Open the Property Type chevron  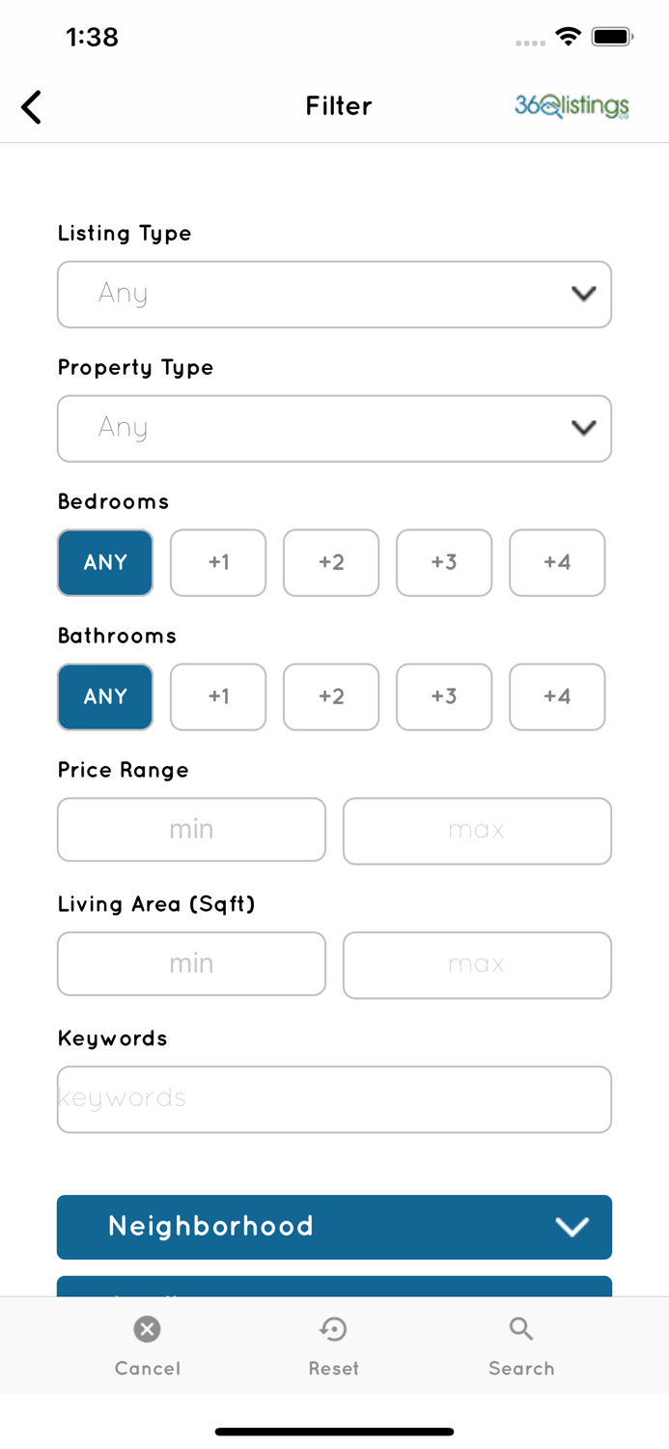click(x=583, y=428)
